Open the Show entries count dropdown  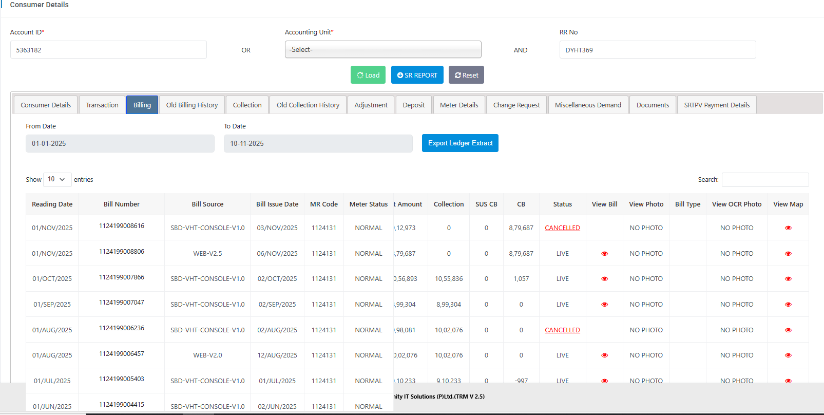(57, 179)
